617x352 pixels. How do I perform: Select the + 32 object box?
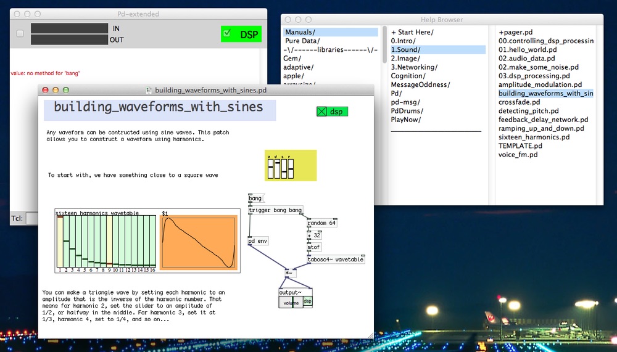coord(314,235)
